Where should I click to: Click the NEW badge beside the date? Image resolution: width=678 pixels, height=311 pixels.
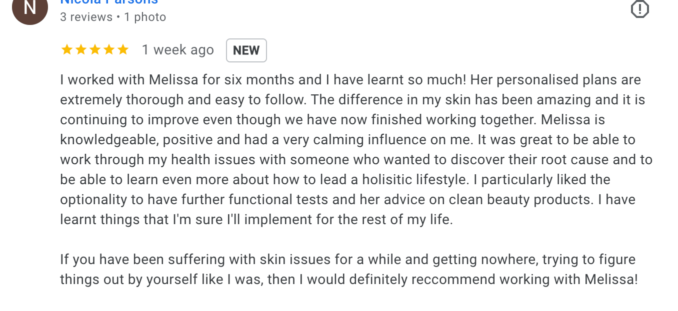246,50
